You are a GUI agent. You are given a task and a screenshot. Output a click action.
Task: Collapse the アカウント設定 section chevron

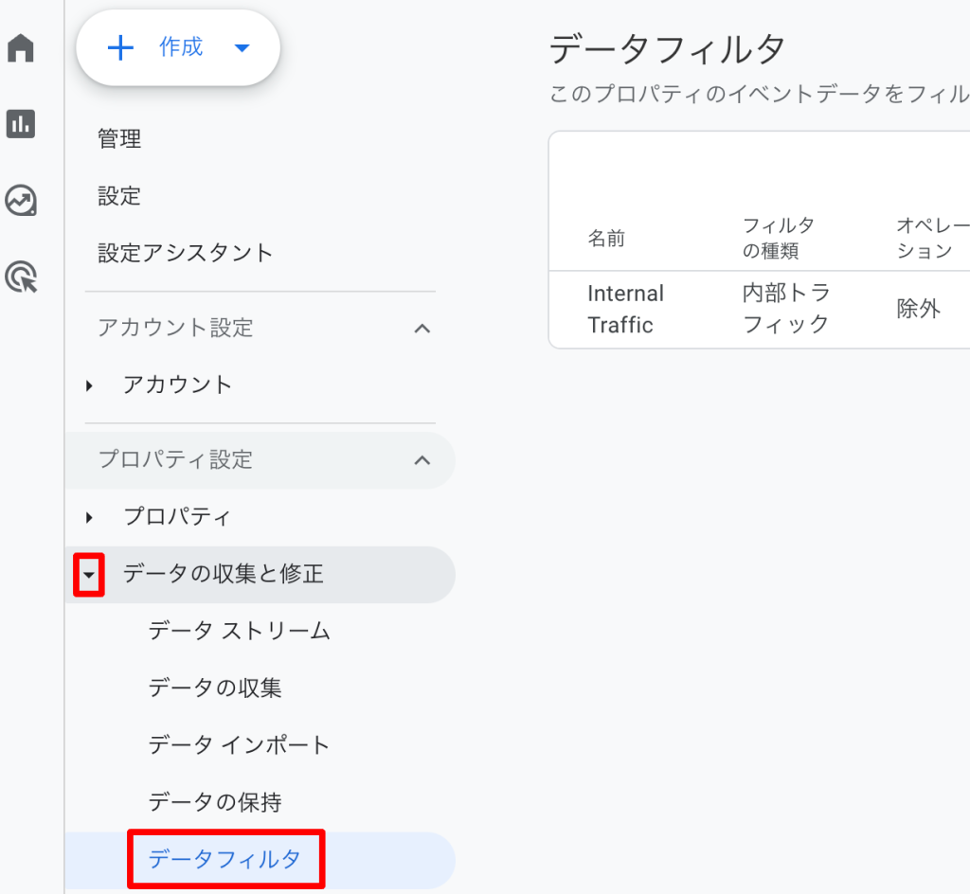coord(422,329)
